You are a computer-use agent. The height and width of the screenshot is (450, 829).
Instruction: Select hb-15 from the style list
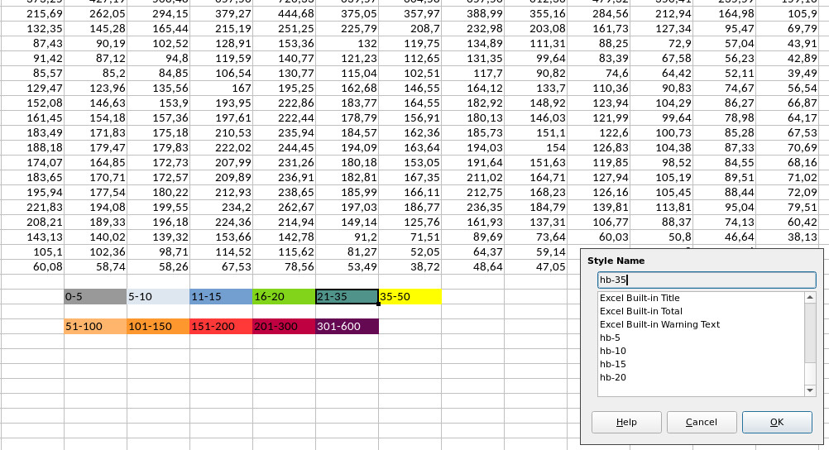pos(612,364)
